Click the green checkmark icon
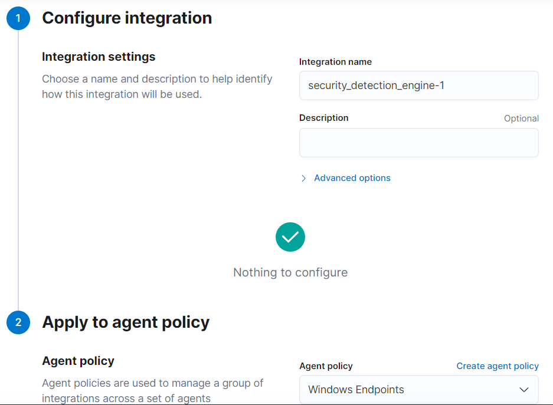Viewport: 553px width, 405px height. coord(290,237)
